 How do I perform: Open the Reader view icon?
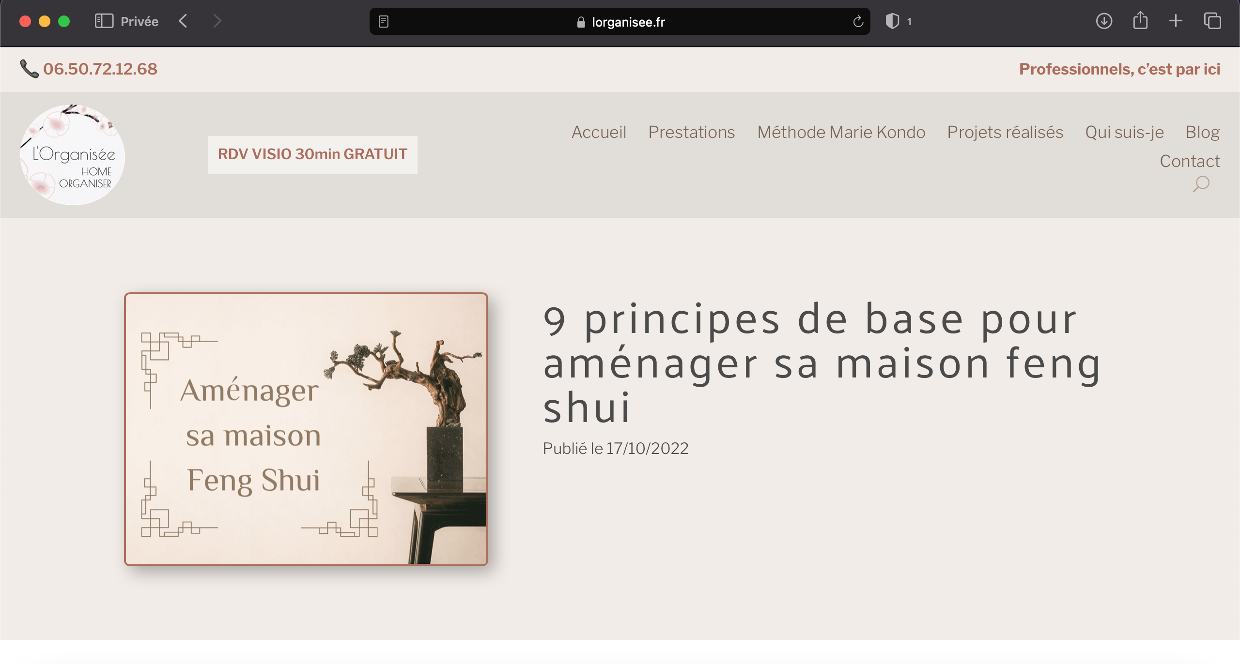[384, 21]
